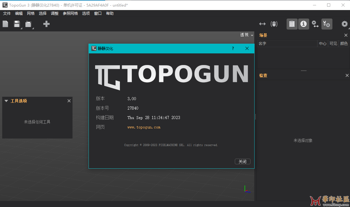Click the open folder icon's dropdown arrow
This screenshot has height=207, width=350.
click(33, 28)
